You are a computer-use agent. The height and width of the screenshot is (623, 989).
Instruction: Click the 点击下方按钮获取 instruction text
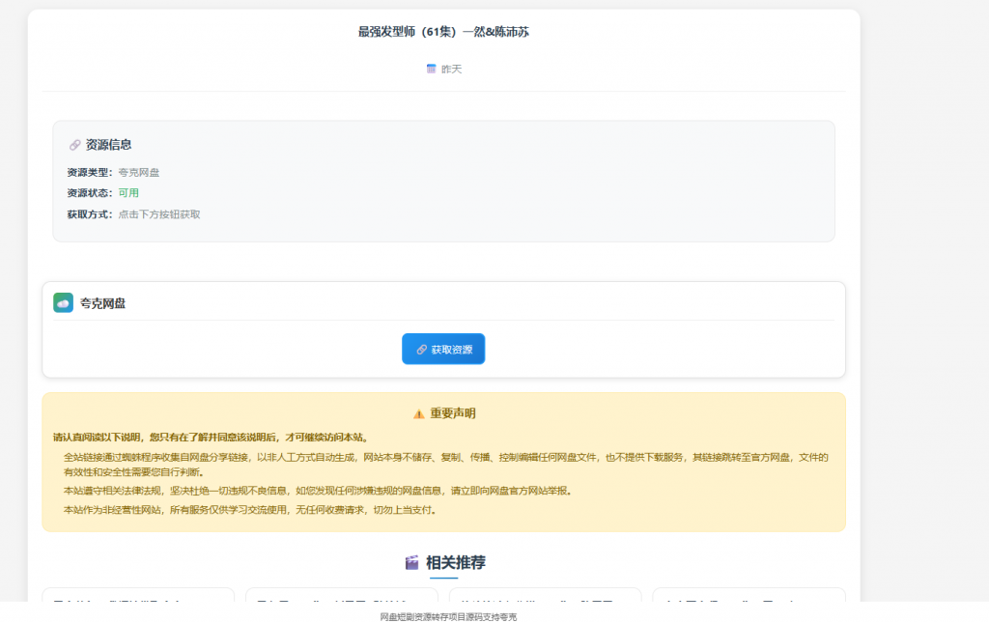pyautogui.click(x=160, y=213)
